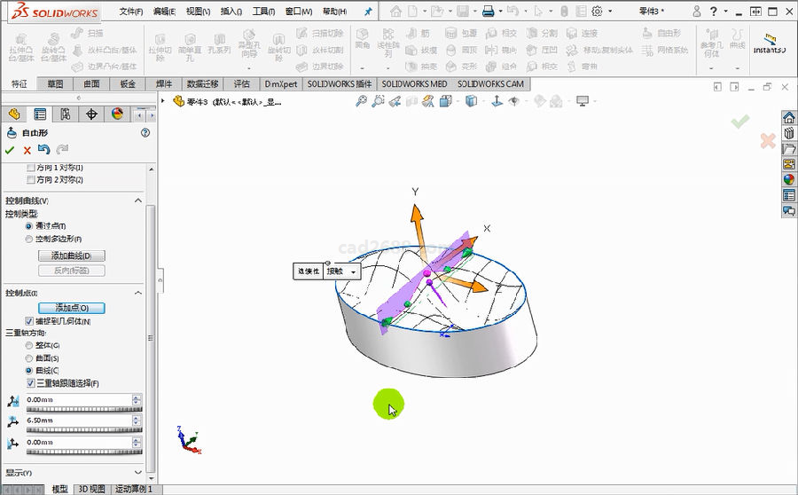The image size is (798, 495).
Task: Confirm the freeform feature with green checkmark
Action: coord(10,150)
